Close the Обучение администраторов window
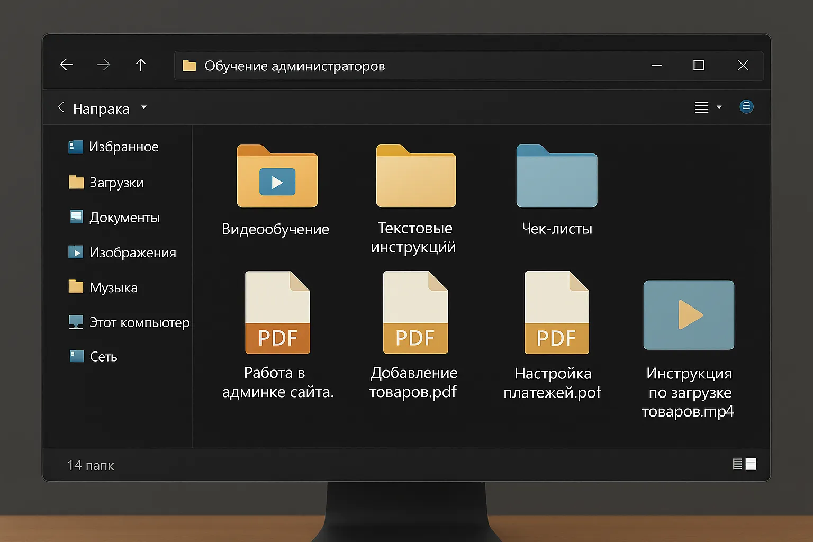The height and width of the screenshot is (542, 813). 743,65
